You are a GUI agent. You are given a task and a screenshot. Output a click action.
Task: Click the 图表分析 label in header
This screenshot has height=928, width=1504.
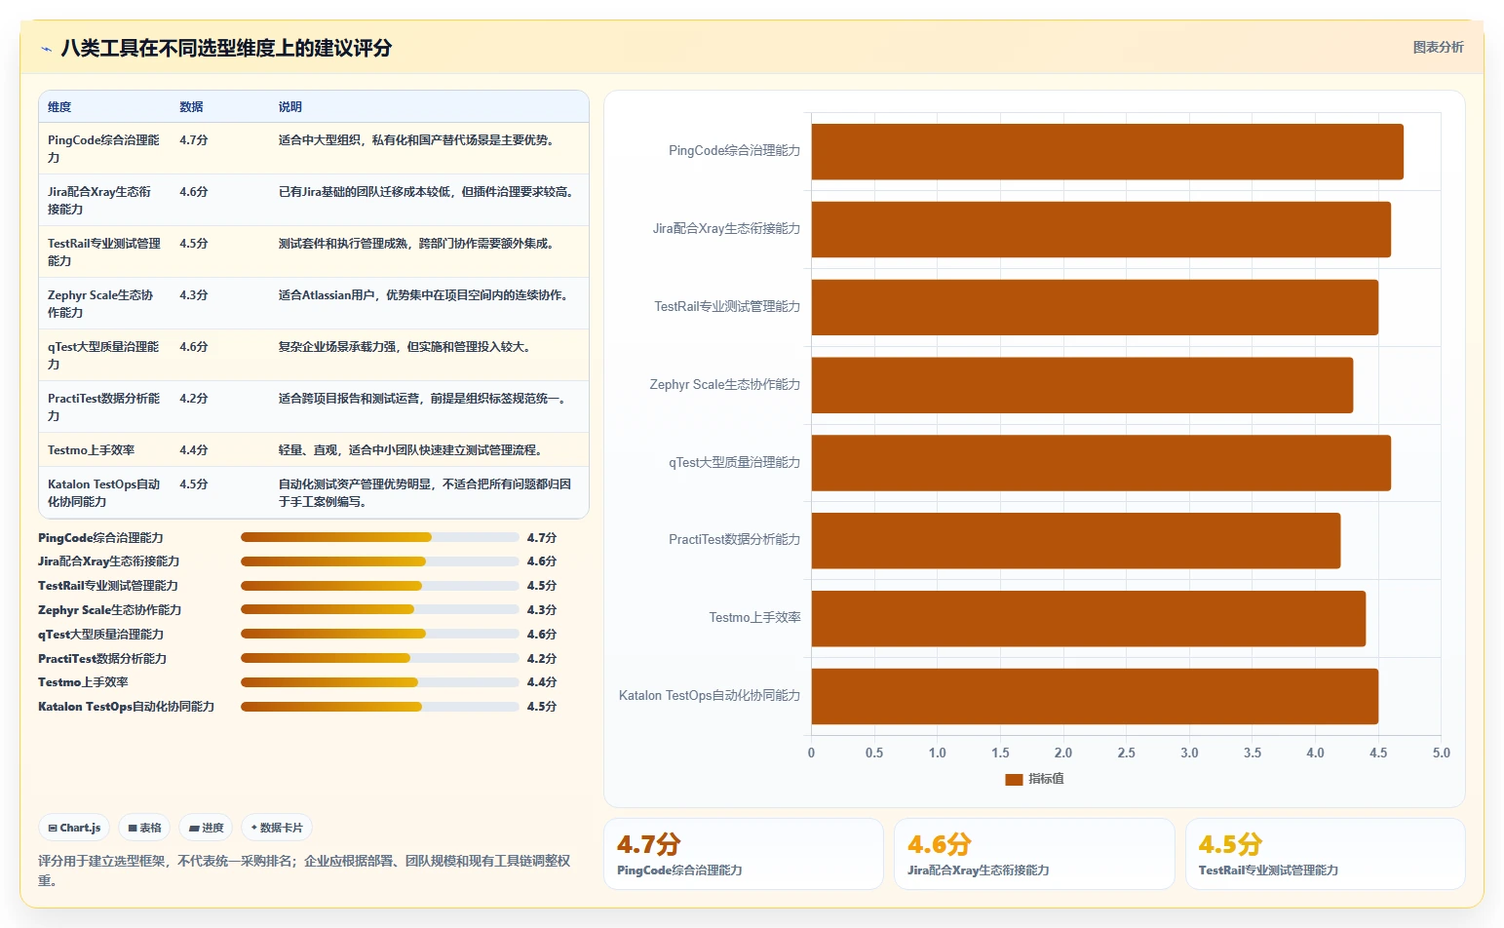coord(1438,47)
